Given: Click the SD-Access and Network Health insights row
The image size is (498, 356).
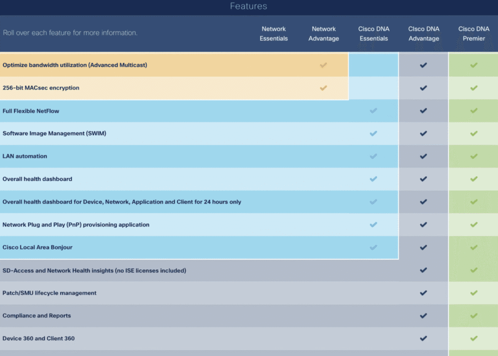Looking at the screenshot, I should (x=95, y=270).
